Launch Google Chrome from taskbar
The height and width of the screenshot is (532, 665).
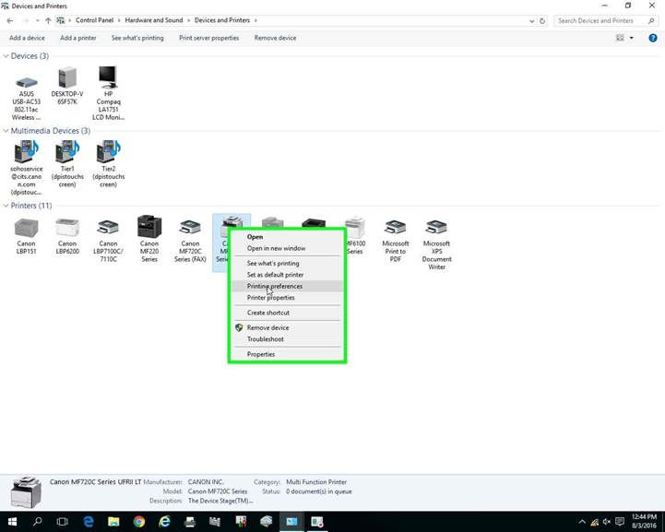[139, 522]
